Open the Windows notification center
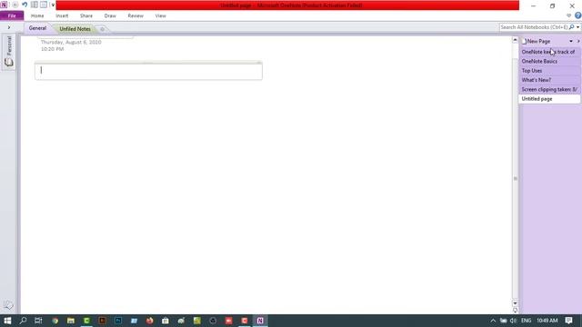The image size is (582, 327). tap(568, 321)
